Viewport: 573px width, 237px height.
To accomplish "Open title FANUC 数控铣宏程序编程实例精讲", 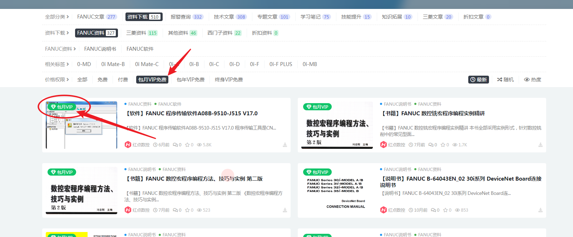I will click(x=432, y=114).
